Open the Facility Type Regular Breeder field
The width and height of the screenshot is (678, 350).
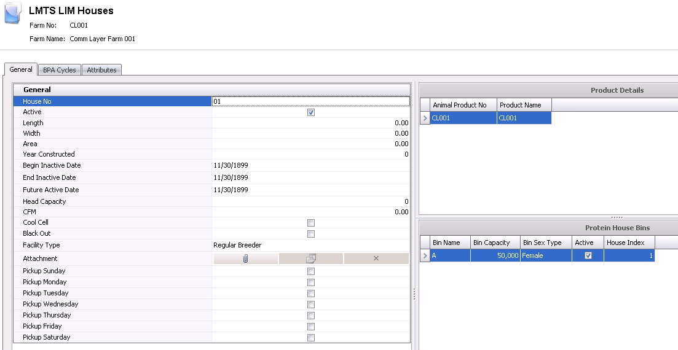tap(310, 245)
